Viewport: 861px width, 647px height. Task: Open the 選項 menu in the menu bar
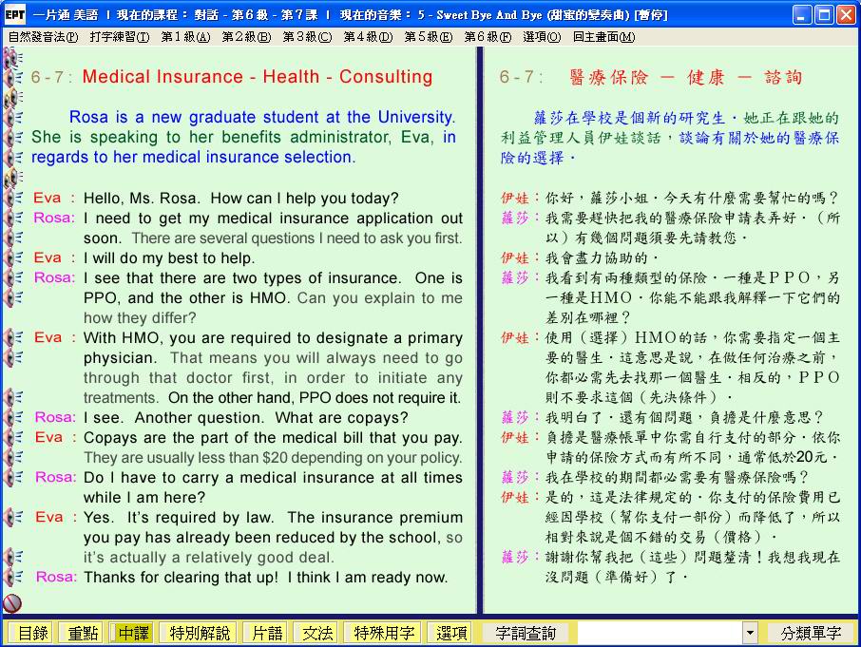[x=541, y=36]
